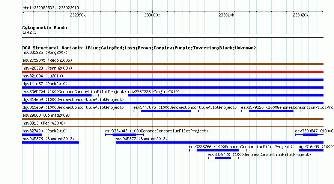Screen dimensions: 334x184
Task: Click the blue dgv111n67 gain bar
Action: point(173,88)
